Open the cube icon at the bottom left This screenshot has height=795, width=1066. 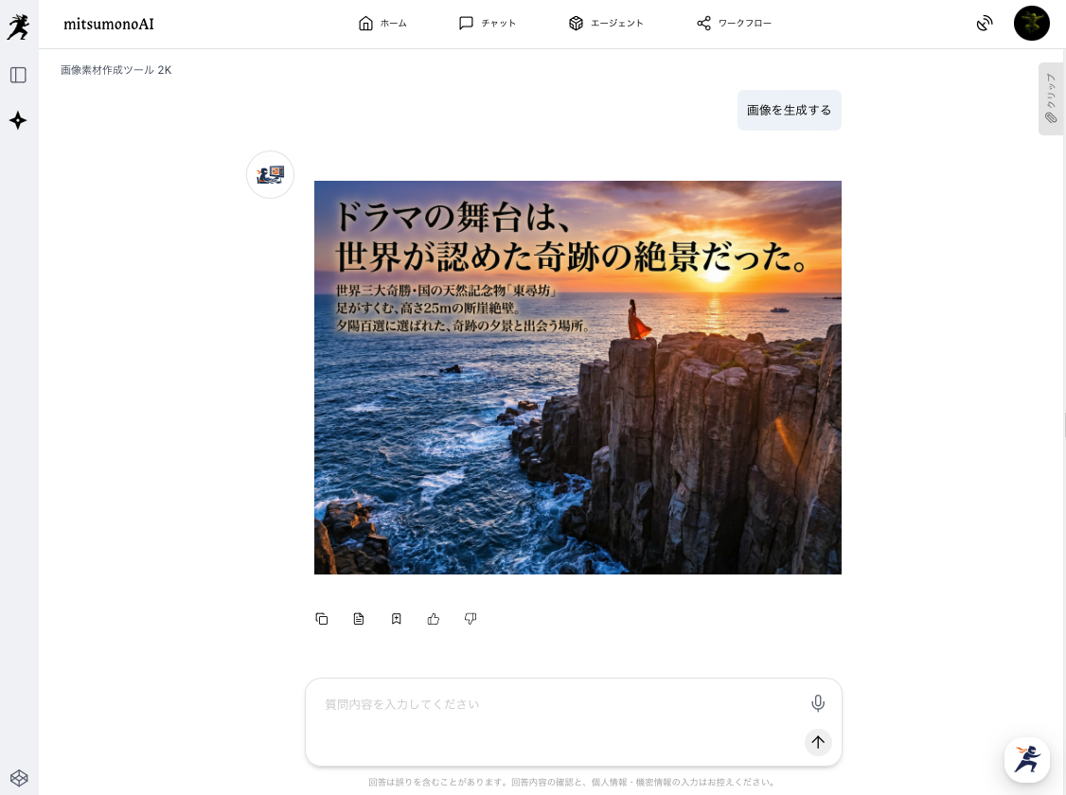[x=19, y=778]
